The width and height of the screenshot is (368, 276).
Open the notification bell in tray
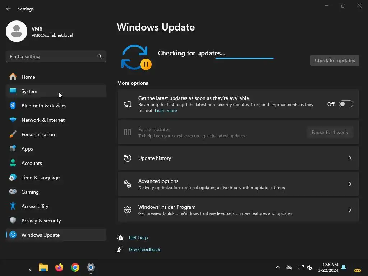click(344, 267)
